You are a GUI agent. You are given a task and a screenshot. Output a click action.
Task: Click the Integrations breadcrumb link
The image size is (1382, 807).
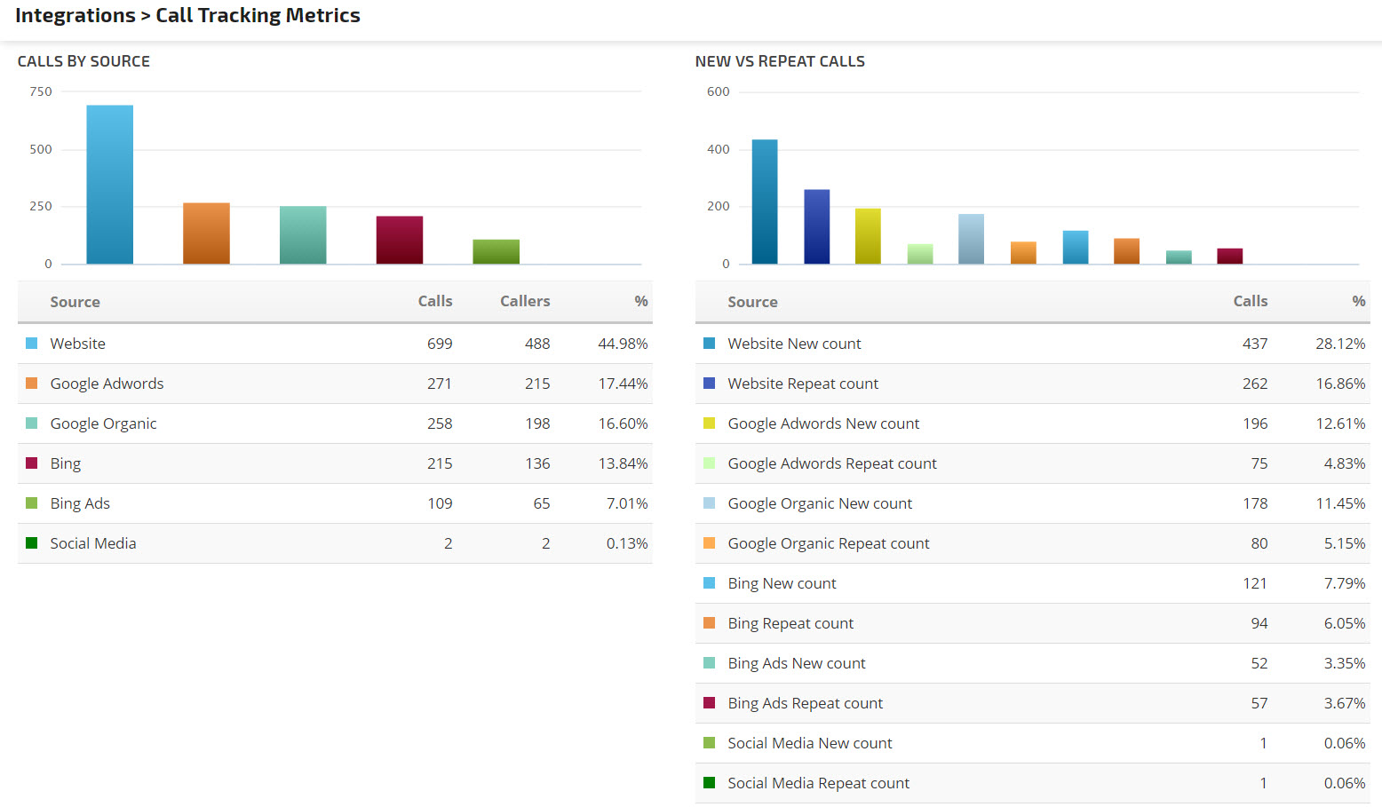75,16
